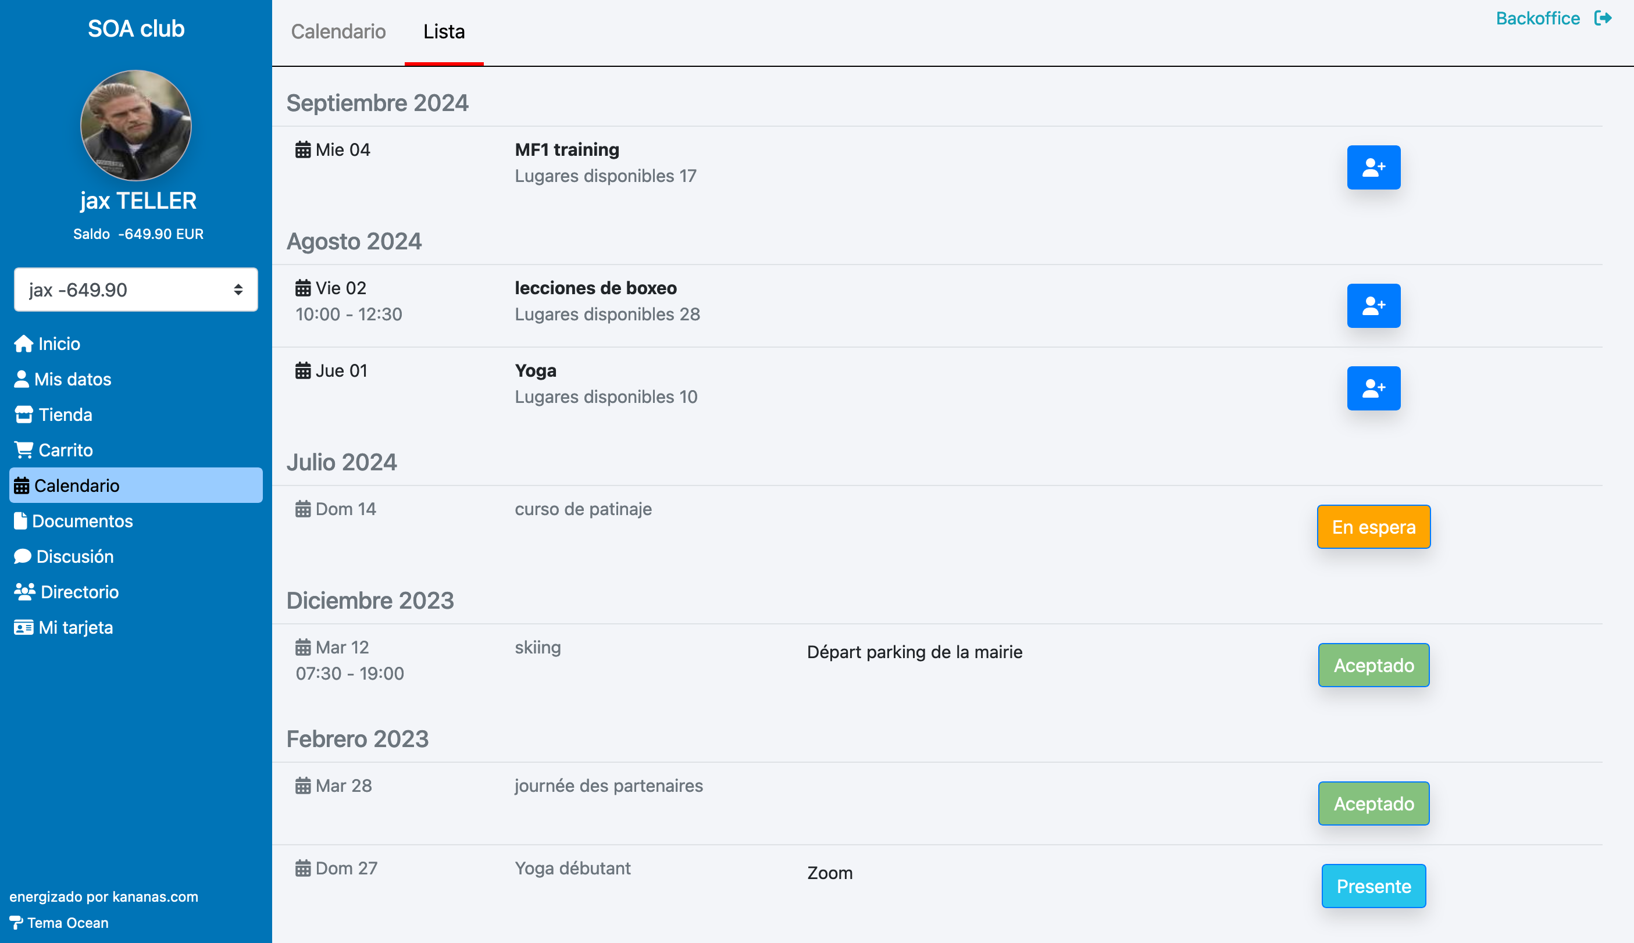Register for MF1 training with add-user button
Screen dimensions: 1634x943
pyautogui.click(x=1373, y=168)
